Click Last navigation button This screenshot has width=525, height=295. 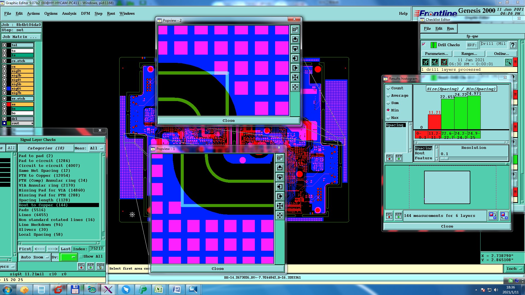tap(66, 249)
